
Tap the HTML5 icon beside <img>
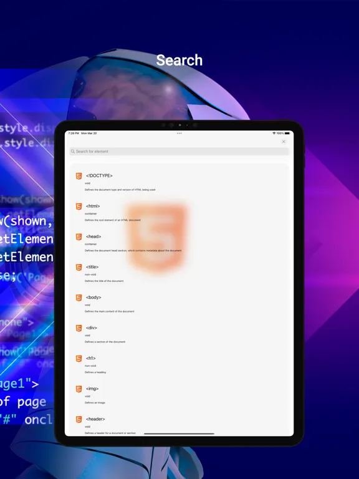(x=79, y=389)
